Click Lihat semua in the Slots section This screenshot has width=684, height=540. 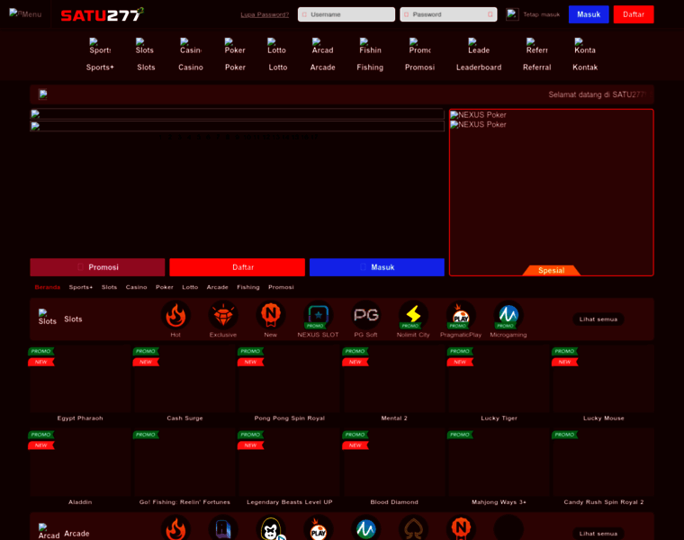(x=598, y=319)
